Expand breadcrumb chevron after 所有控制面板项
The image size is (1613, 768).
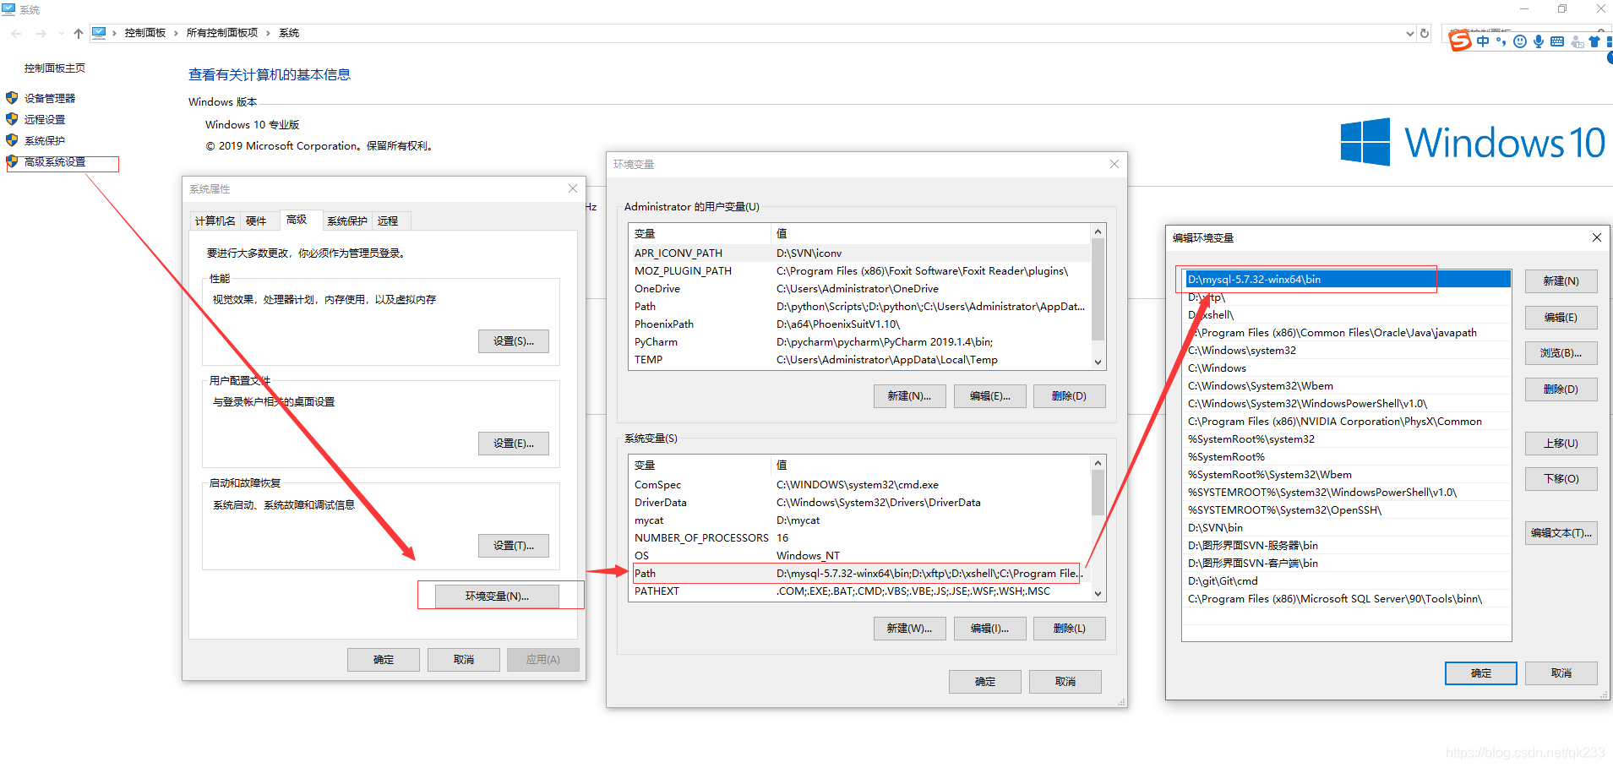click(268, 33)
